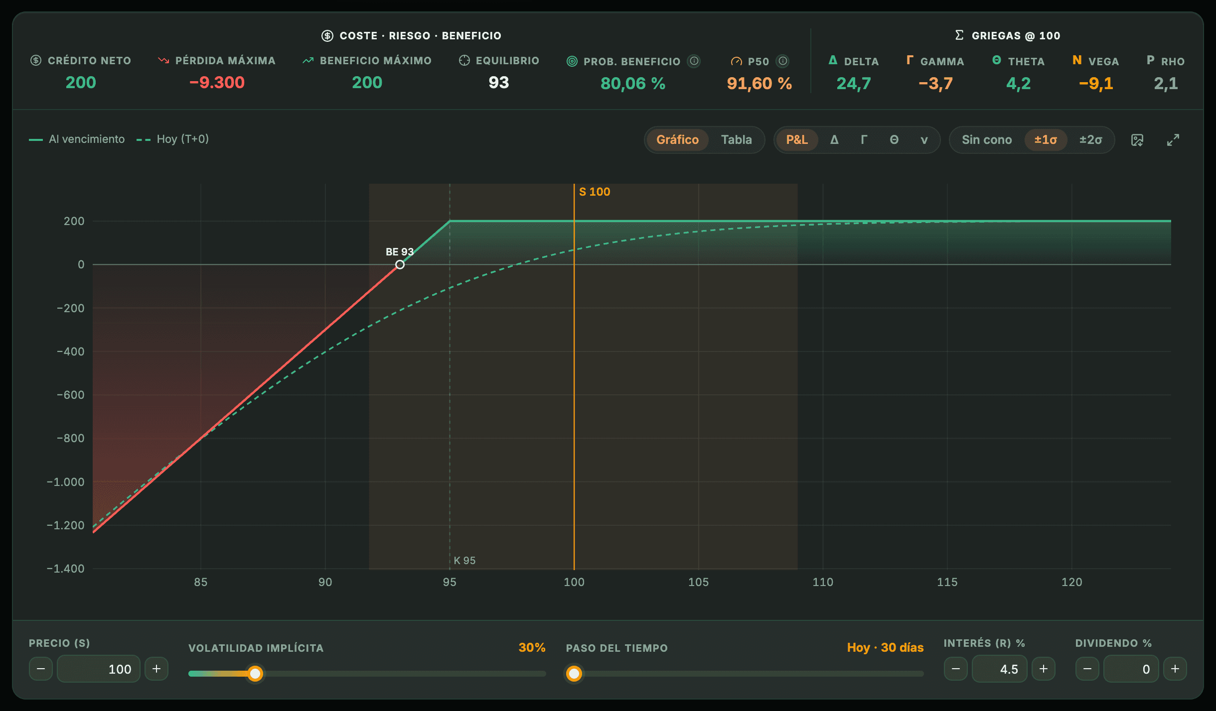
Task: Click the Volatilidad Implícita slider handle
Action: coord(255,674)
